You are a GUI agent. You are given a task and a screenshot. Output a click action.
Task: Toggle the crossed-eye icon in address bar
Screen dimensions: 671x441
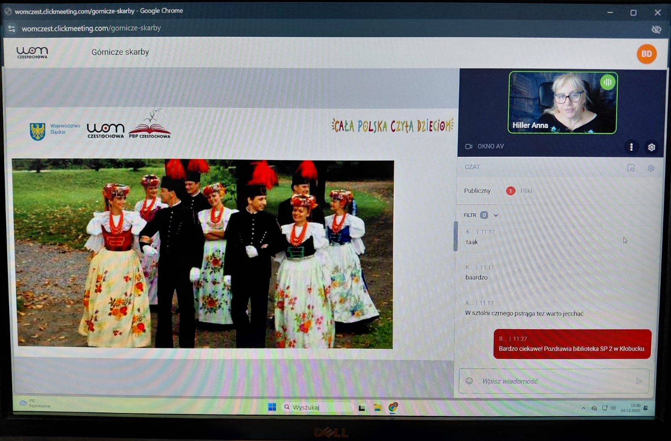656,29
